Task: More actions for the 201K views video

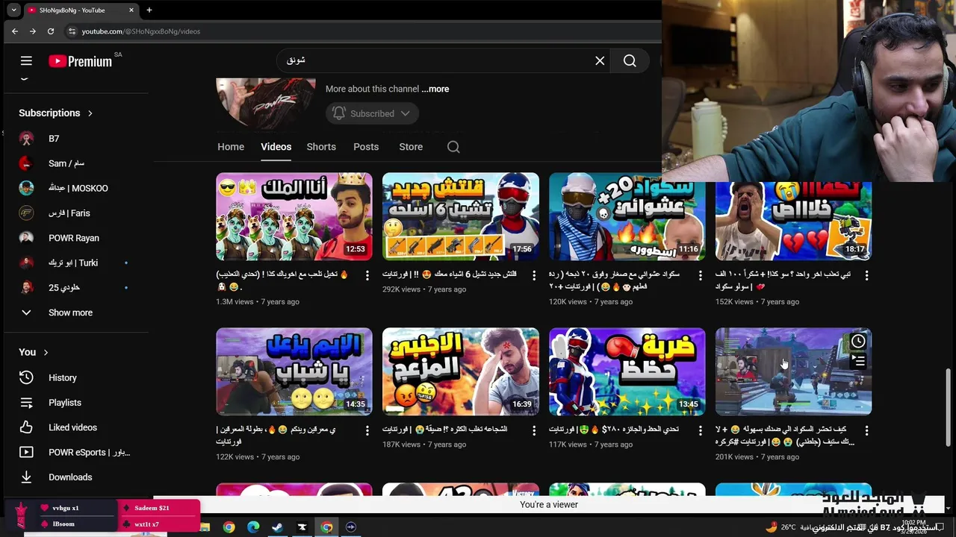Action: coord(866,430)
